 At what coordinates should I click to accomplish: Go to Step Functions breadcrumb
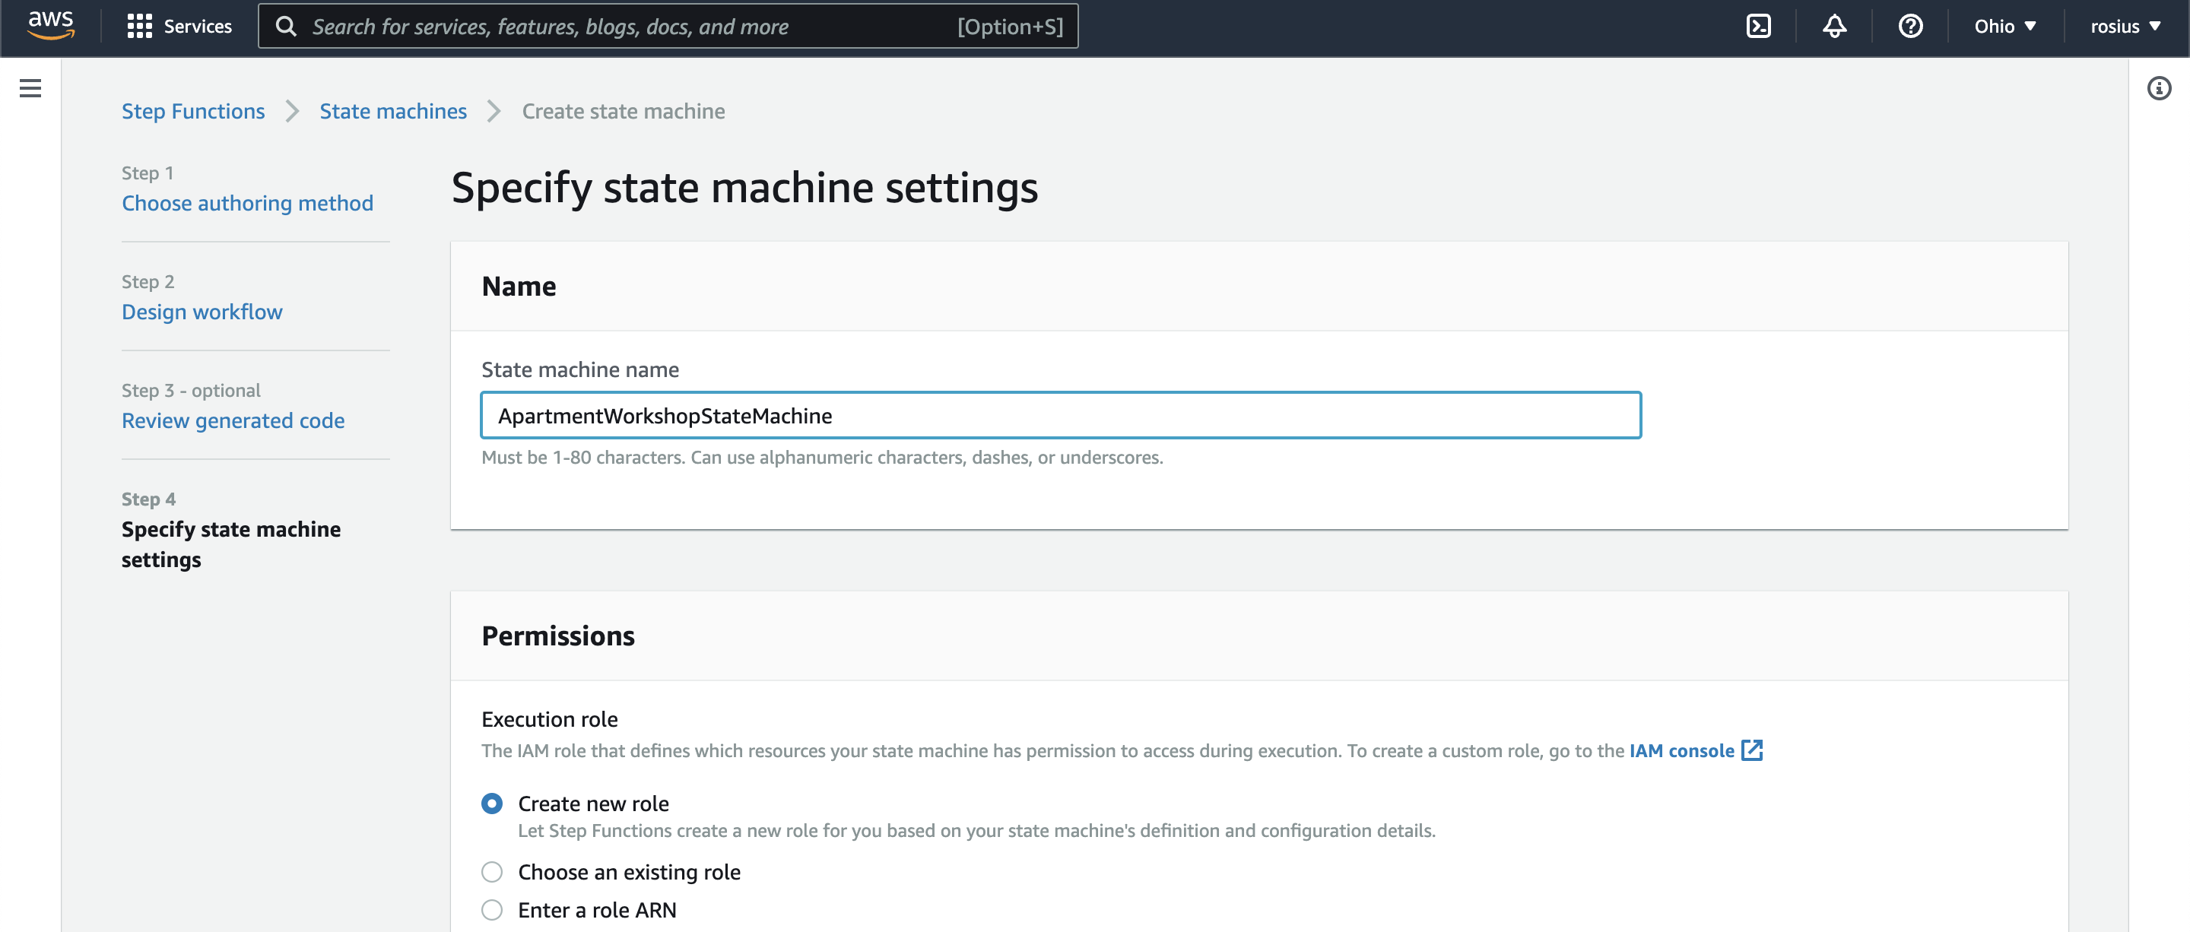pyautogui.click(x=193, y=111)
